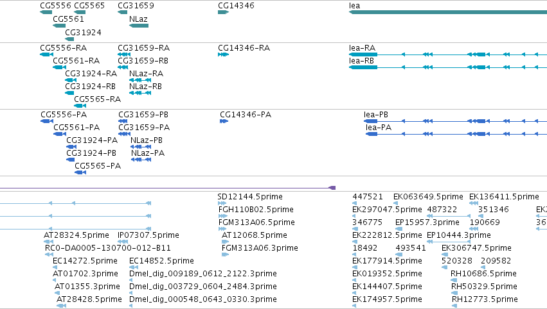Viewport: 547px width, 309px height.
Task: Open EST EK136411.5prime
Action: [504, 197]
